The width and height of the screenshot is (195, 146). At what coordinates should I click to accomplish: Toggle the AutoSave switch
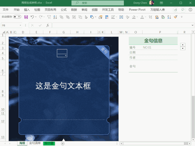(17, 17)
